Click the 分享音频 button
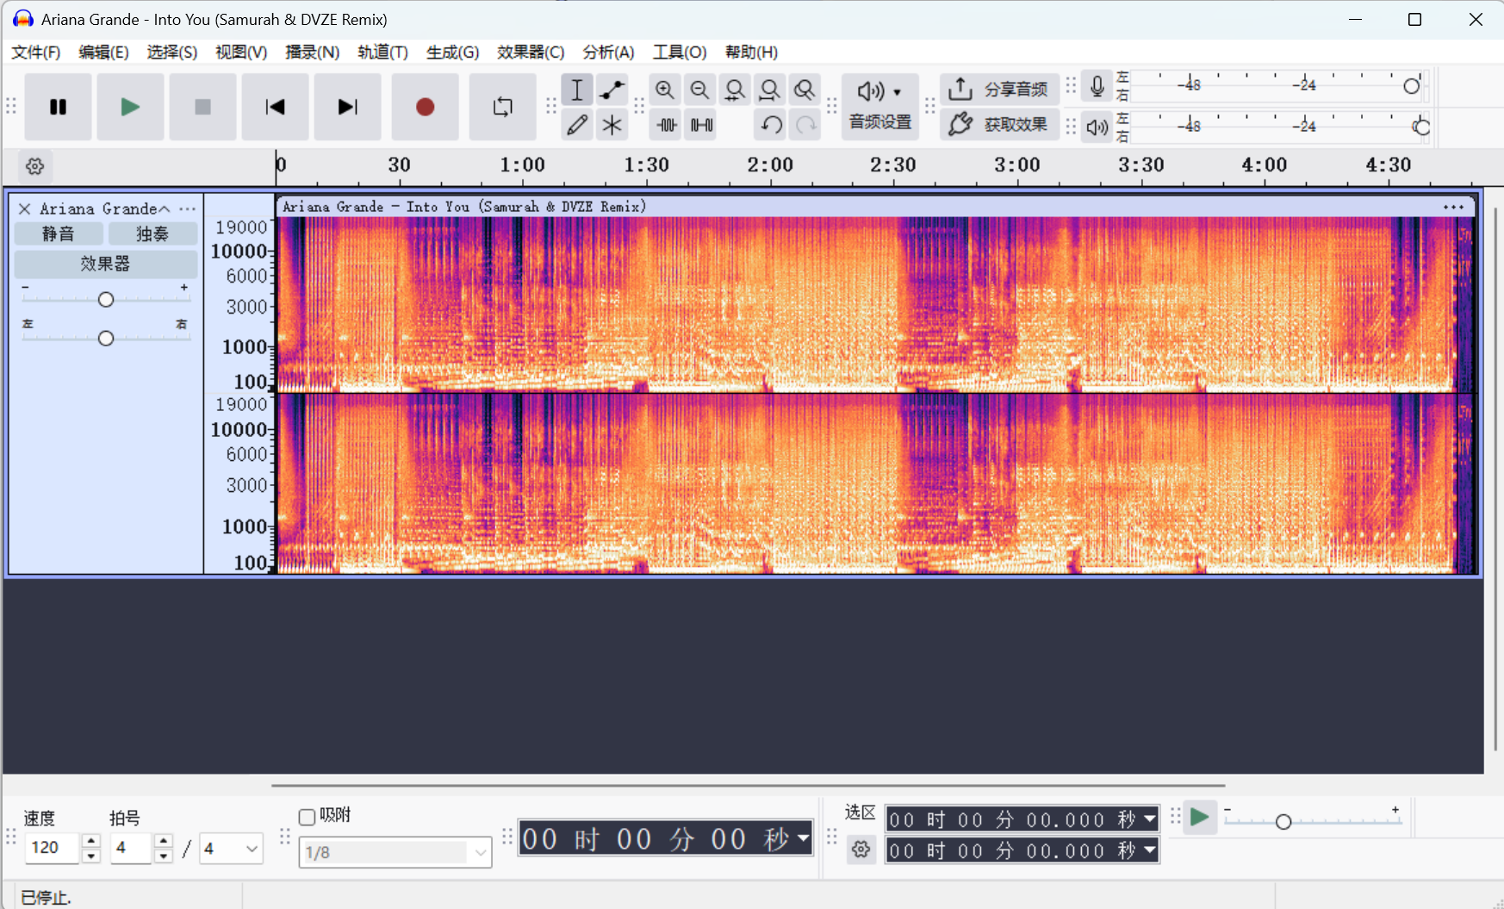1504x909 pixels. click(x=999, y=90)
